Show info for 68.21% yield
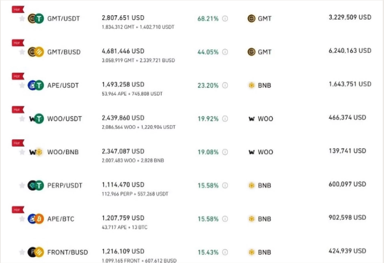Screen dimensions: 384x263 click(225, 19)
